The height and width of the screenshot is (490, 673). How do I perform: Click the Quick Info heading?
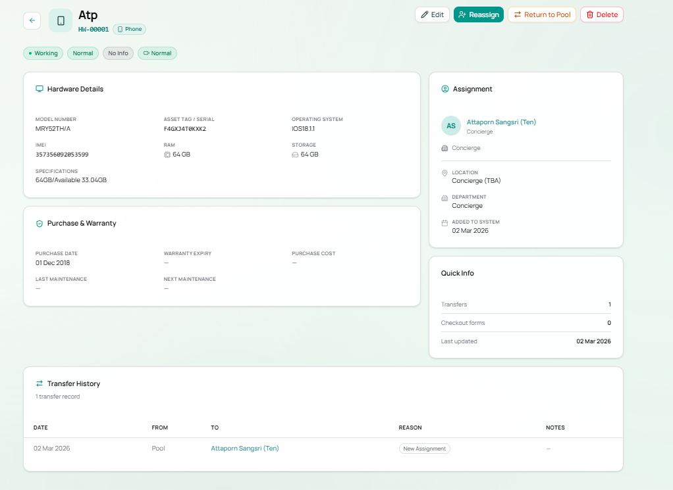pos(457,273)
